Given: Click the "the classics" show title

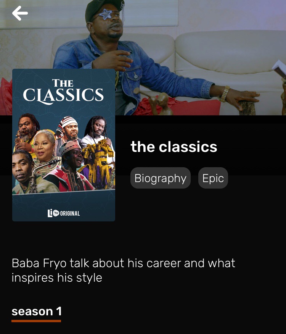Looking at the screenshot, I should [174, 147].
